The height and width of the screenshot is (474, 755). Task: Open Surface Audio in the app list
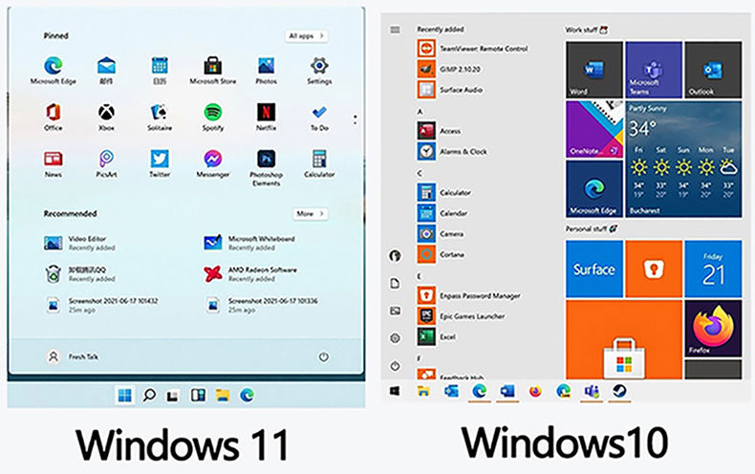(450, 90)
